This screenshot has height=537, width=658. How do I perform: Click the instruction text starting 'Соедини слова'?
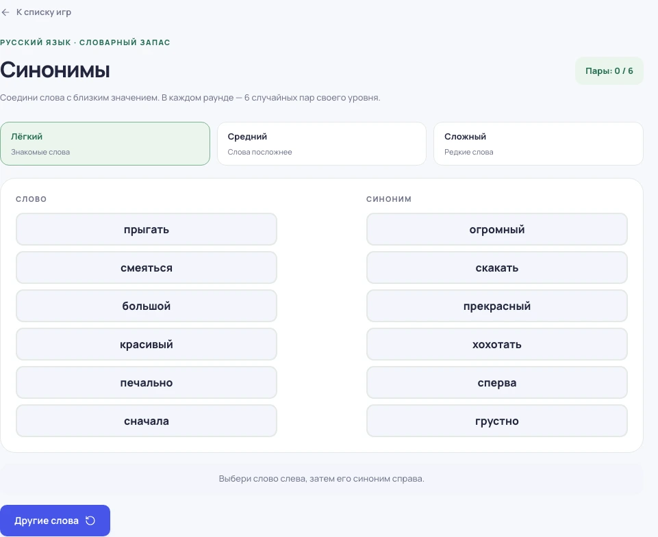click(190, 98)
